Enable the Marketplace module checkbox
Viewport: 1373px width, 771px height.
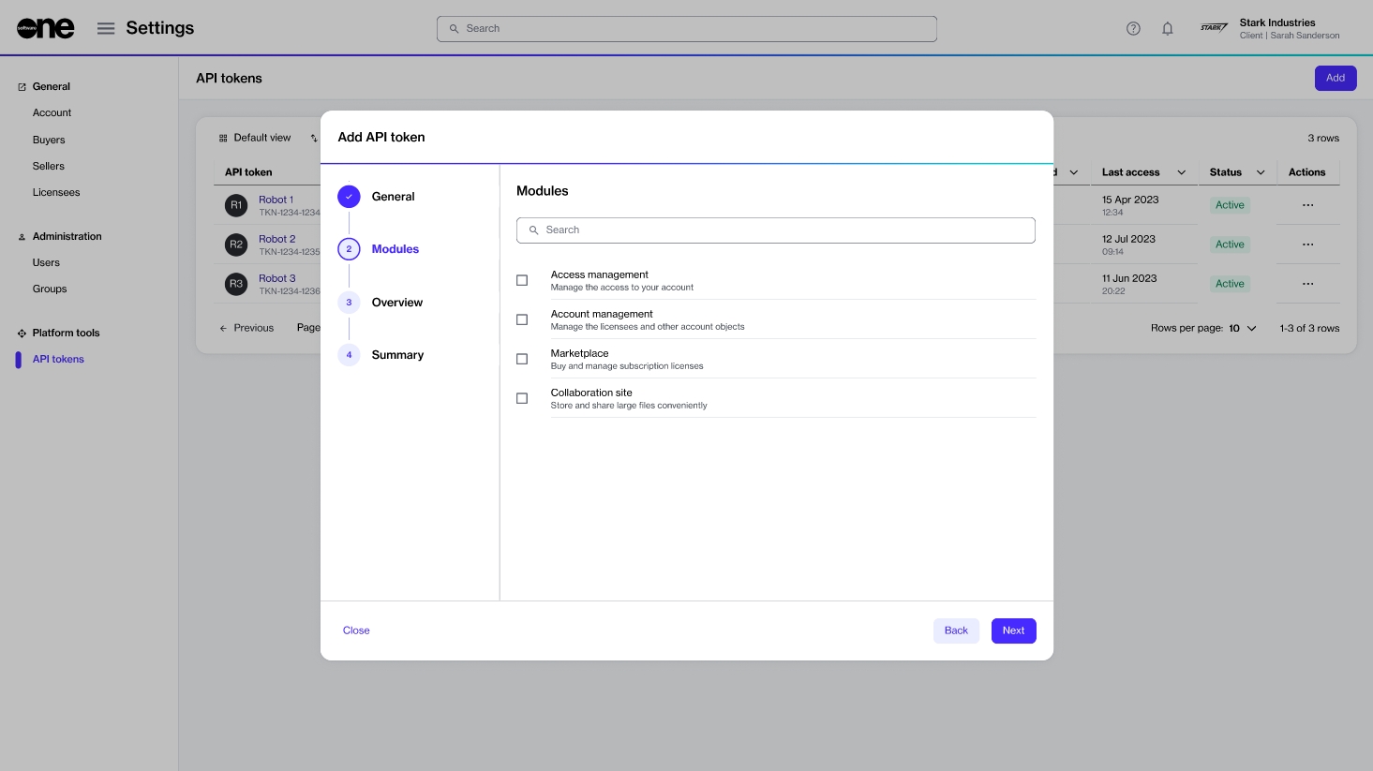click(x=522, y=359)
